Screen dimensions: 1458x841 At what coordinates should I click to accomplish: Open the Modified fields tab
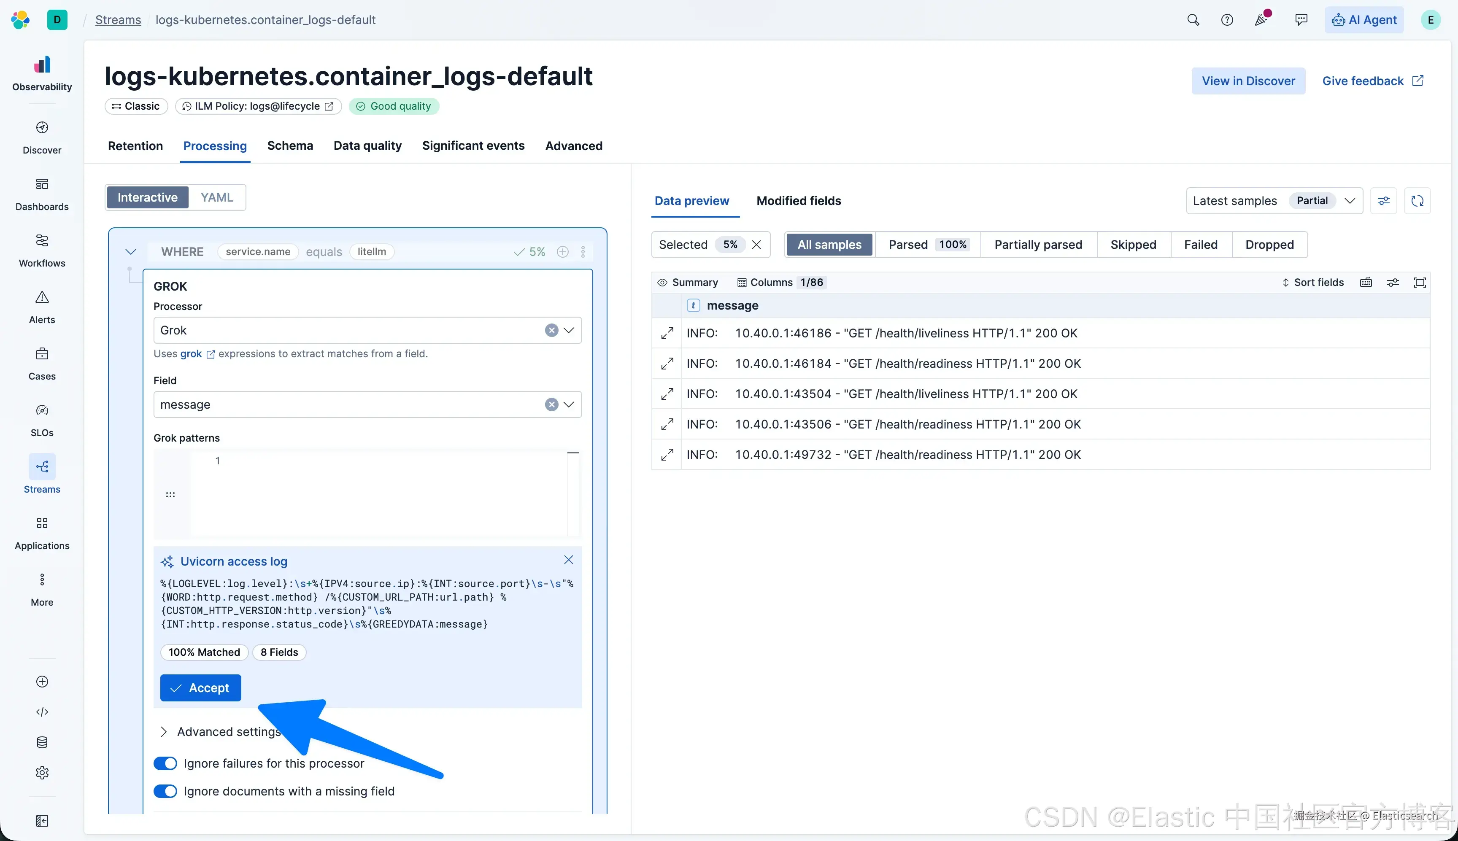[x=798, y=200]
